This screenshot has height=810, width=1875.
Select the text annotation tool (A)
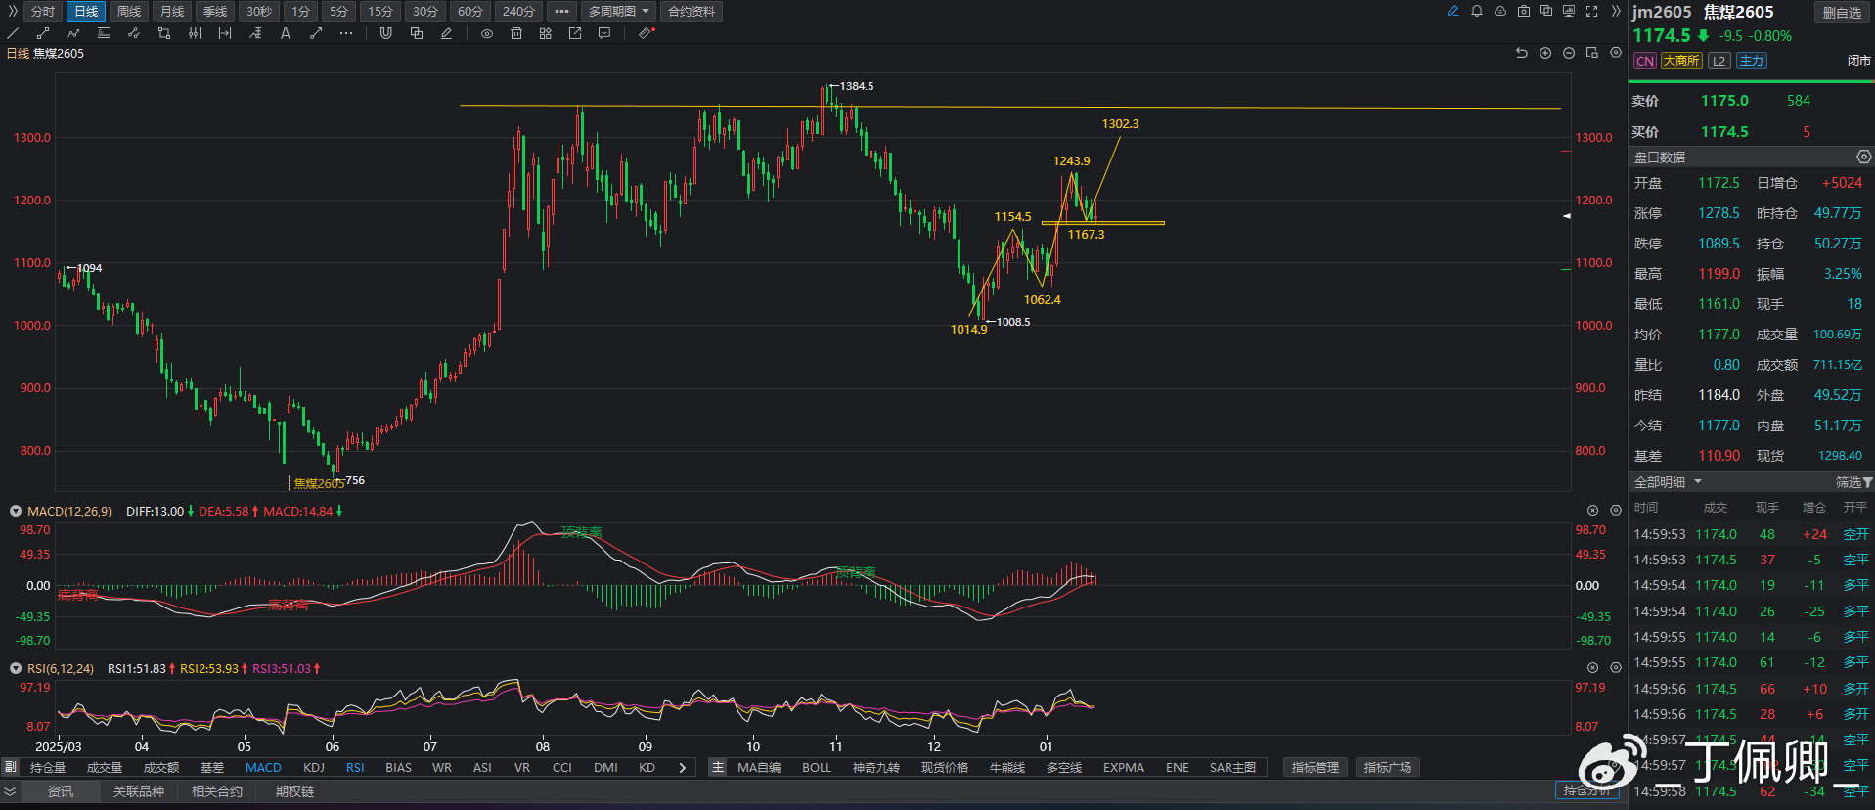tap(285, 33)
